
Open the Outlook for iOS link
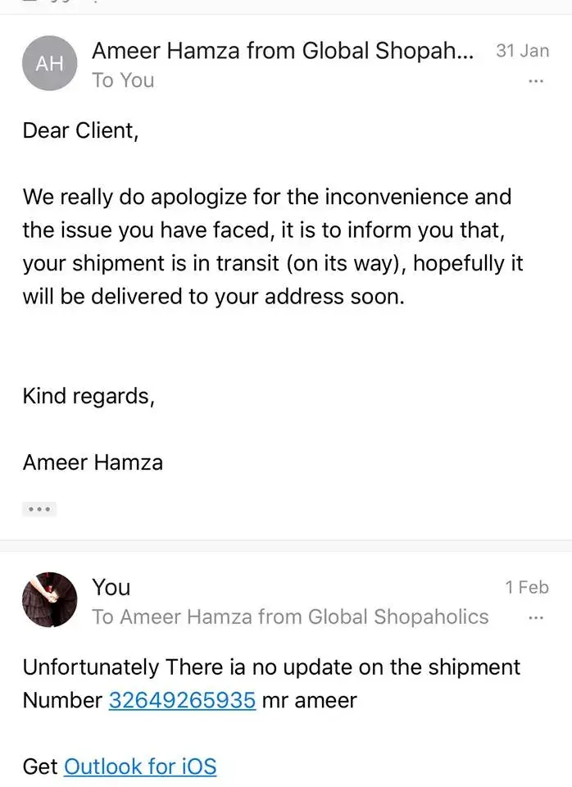tap(140, 767)
